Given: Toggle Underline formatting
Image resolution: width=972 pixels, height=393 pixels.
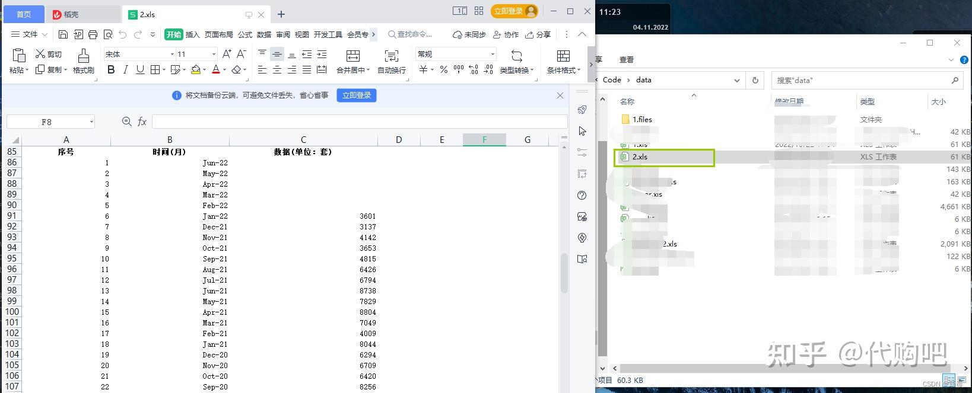Looking at the screenshot, I should pyautogui.click(x=140, y=70).
